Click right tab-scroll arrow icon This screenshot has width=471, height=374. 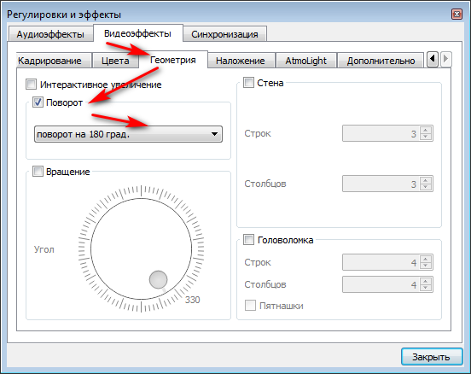click(x=446, y=59)
